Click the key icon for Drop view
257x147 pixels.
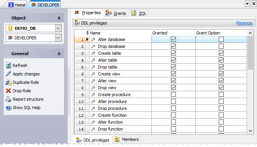tap(93, 88)
